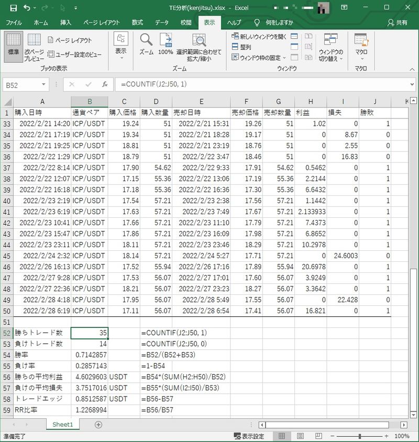Switch to Formulas (数式) ribbon tab
Screen dimensions: 419x442
[137, 23]
